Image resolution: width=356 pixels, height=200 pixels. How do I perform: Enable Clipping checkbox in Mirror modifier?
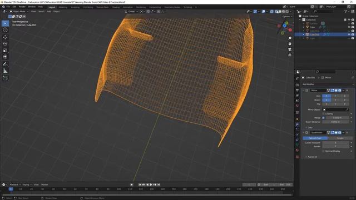[323, 113]
